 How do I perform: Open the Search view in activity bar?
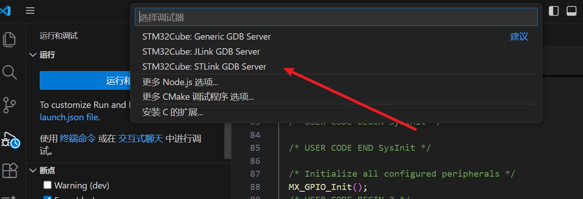pos(10,72)
